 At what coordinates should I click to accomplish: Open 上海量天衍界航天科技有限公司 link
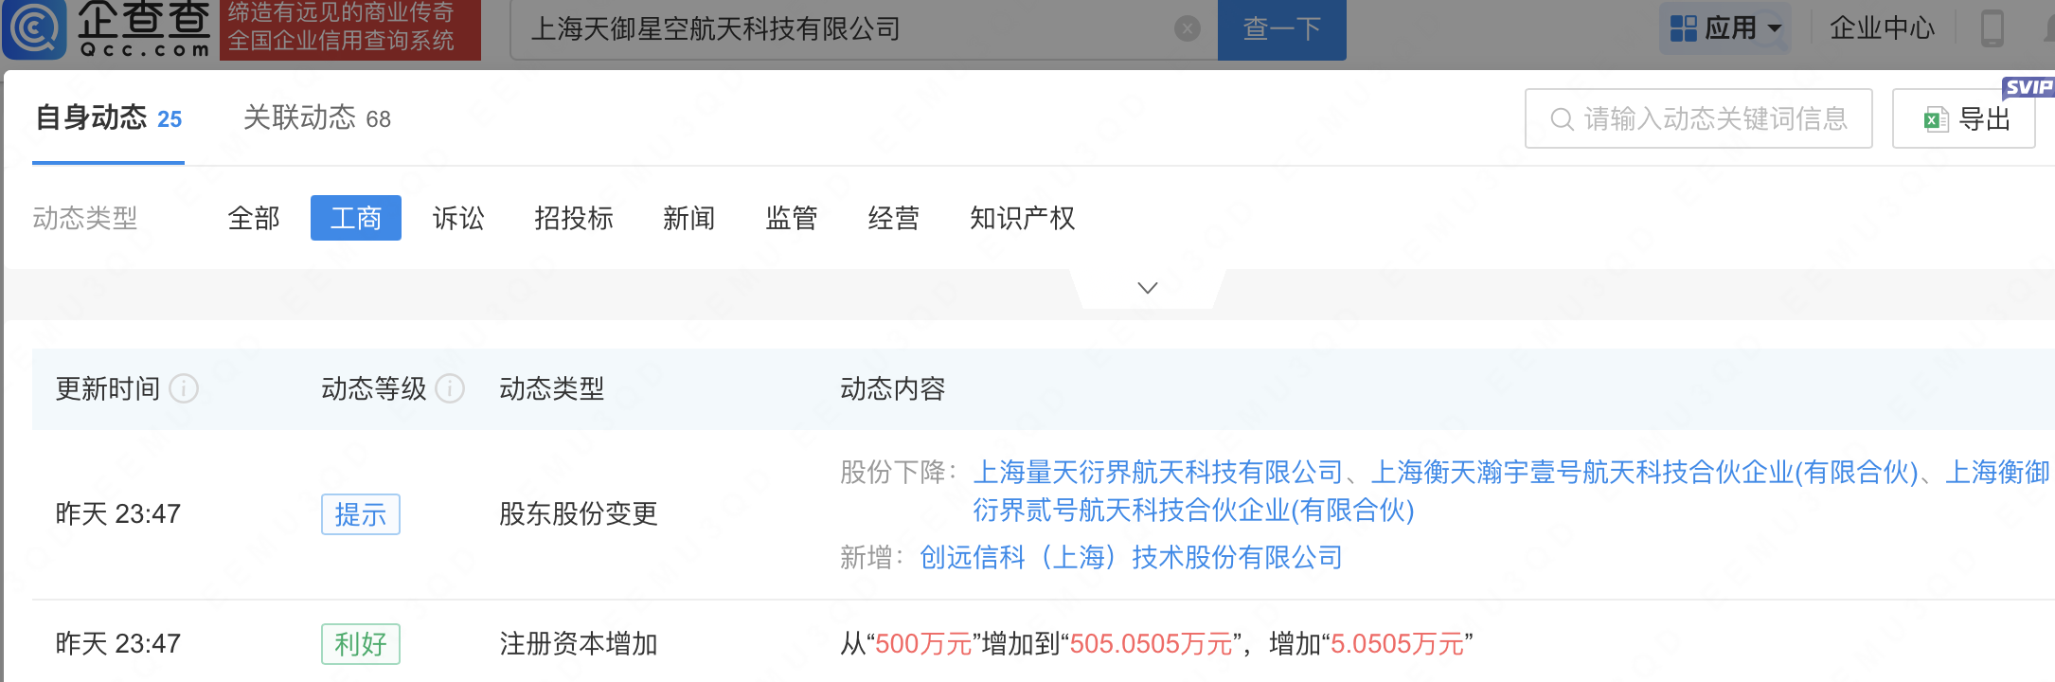pyautogui.click(x=1157, y=472)
